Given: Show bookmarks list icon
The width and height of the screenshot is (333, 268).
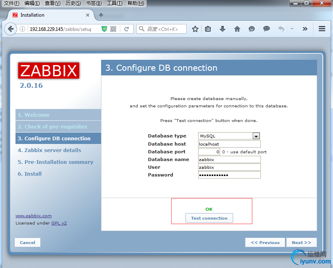Looking at the screenshot, I should click(208, 29).
